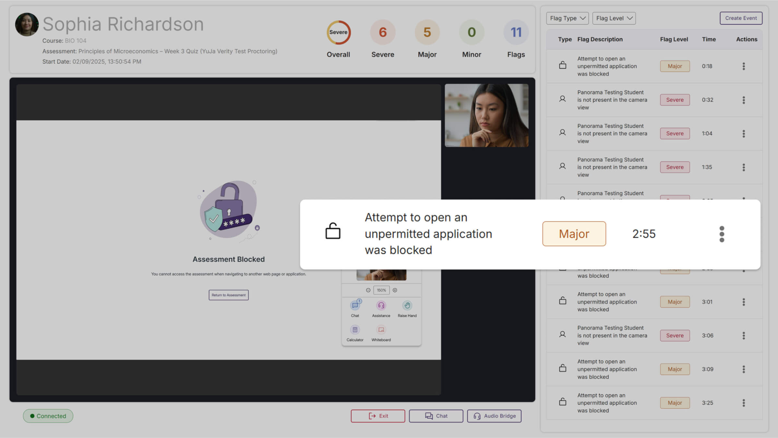
Task: Open actions menu for 0:18 flag
Action: (x=744, y=66)
